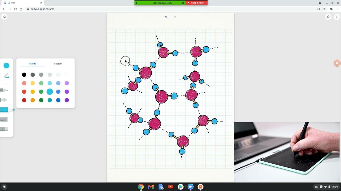Pick the selected cyan swatch
The height and width of the screenshot is (191, 341).
click(50, 92)
